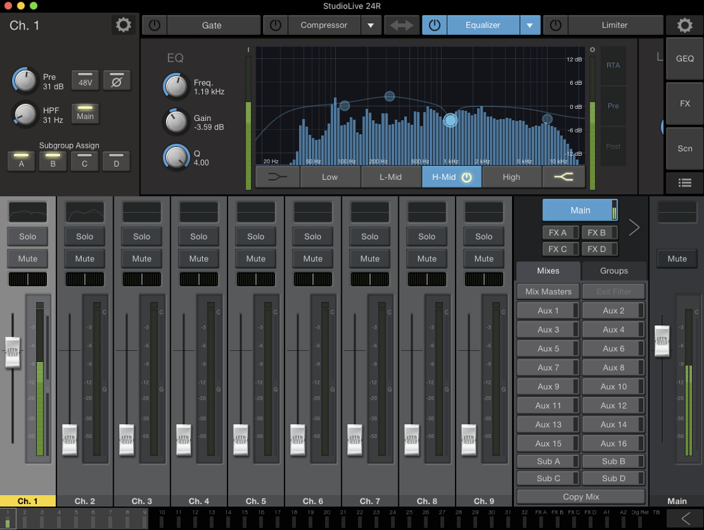Image resolution: width=704 pixels, height=530 pixels.
Task: Select the L-Mid EQ band tab
Action: [391, 177]
